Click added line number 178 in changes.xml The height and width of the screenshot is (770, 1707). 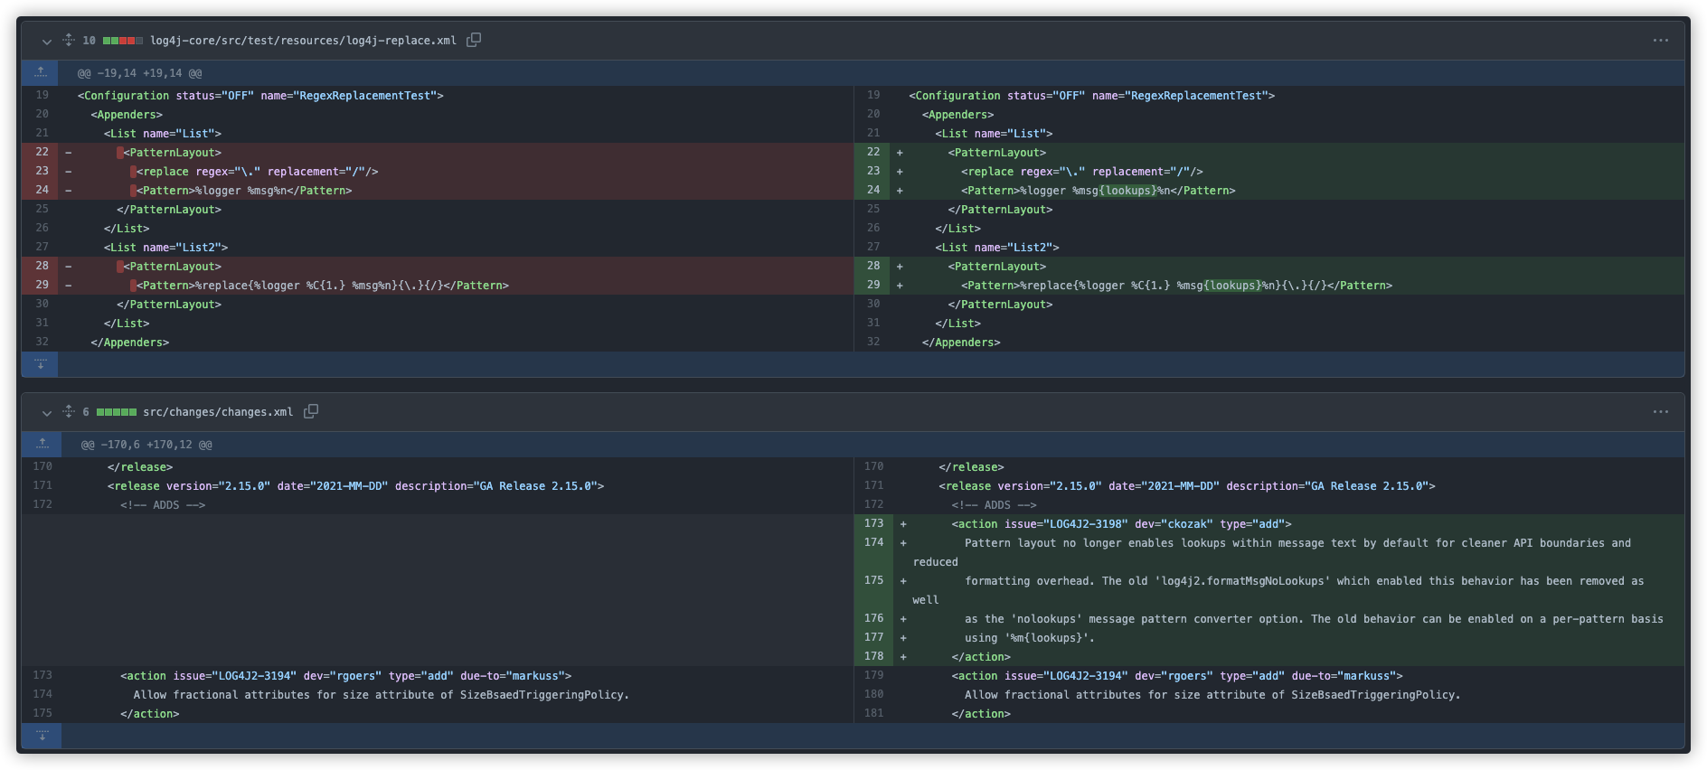coord(873,657)
